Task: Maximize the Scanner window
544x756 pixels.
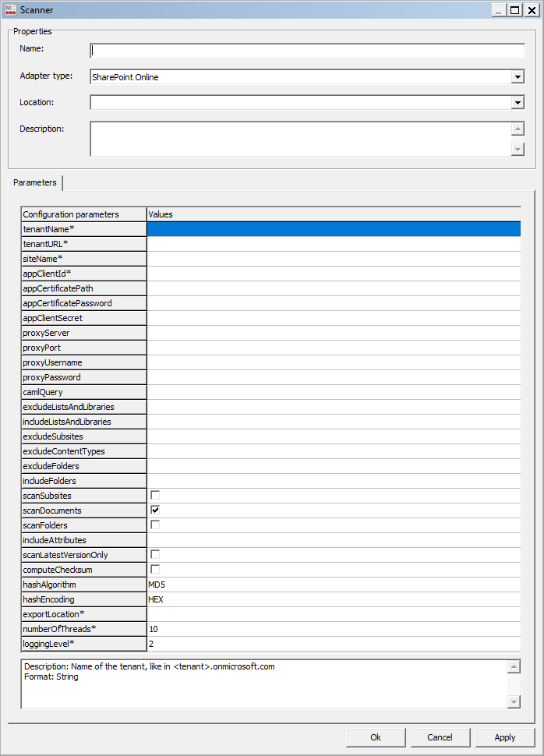Action: [514, 10]
